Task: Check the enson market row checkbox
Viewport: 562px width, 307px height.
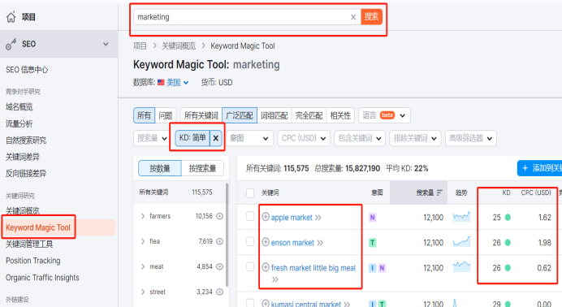Action: point(250,241)
